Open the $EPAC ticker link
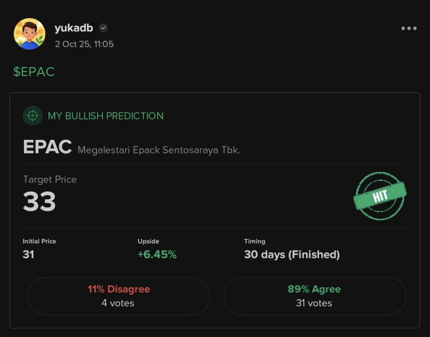 coord(34,72)
